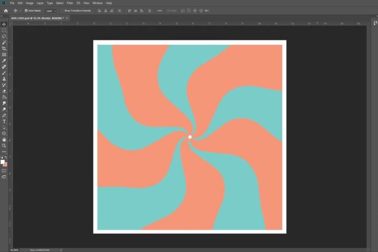Select the Dodge tool
The height and width of the screenshot is (252, 378).
pos(4,109)
